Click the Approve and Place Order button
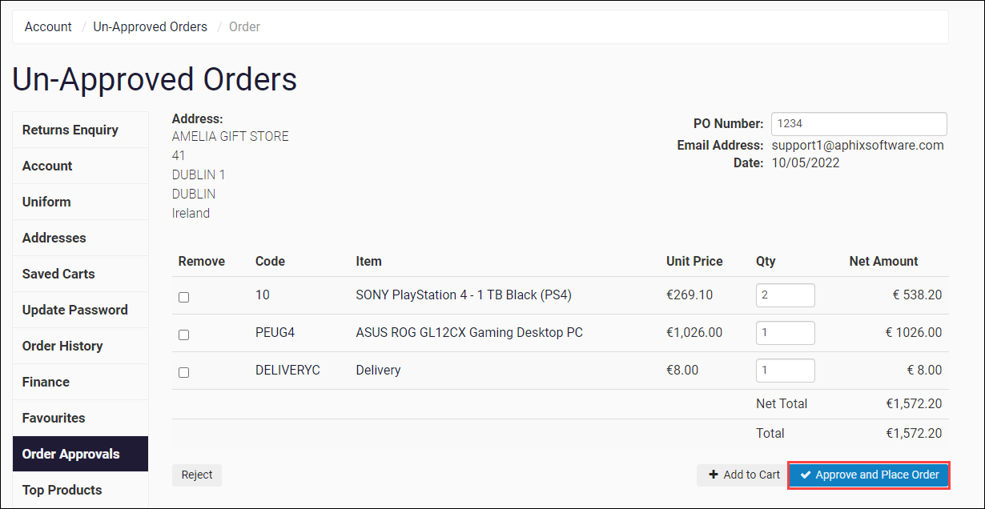 (x=869, y=475)
